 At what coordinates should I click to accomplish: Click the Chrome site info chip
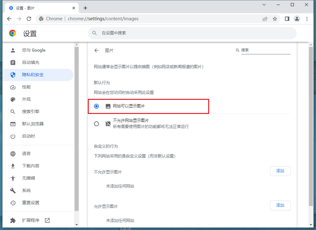[51, 19]
